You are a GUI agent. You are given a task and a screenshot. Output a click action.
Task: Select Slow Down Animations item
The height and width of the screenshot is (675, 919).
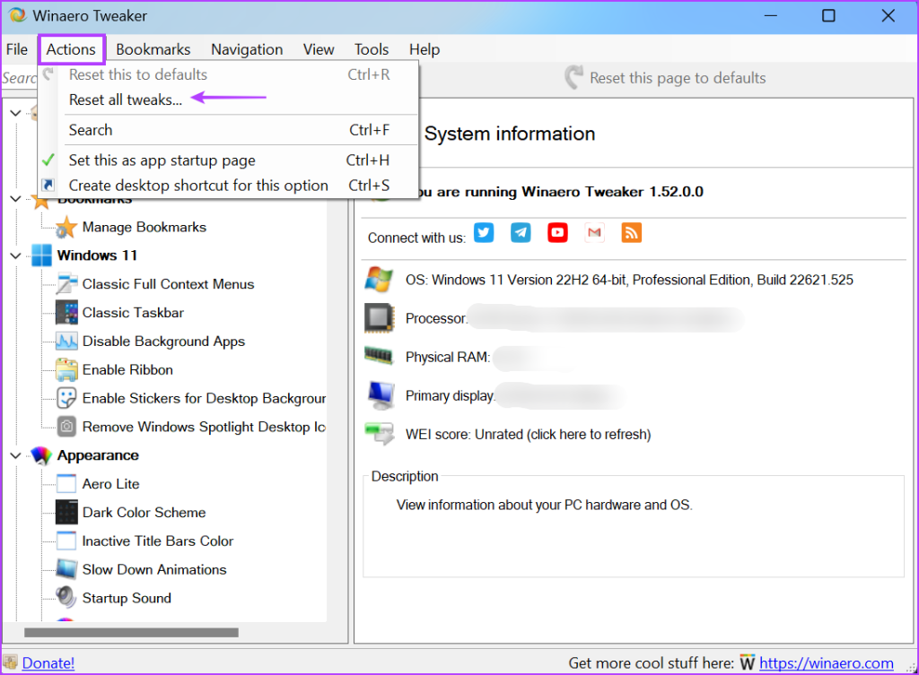[154, 569]
